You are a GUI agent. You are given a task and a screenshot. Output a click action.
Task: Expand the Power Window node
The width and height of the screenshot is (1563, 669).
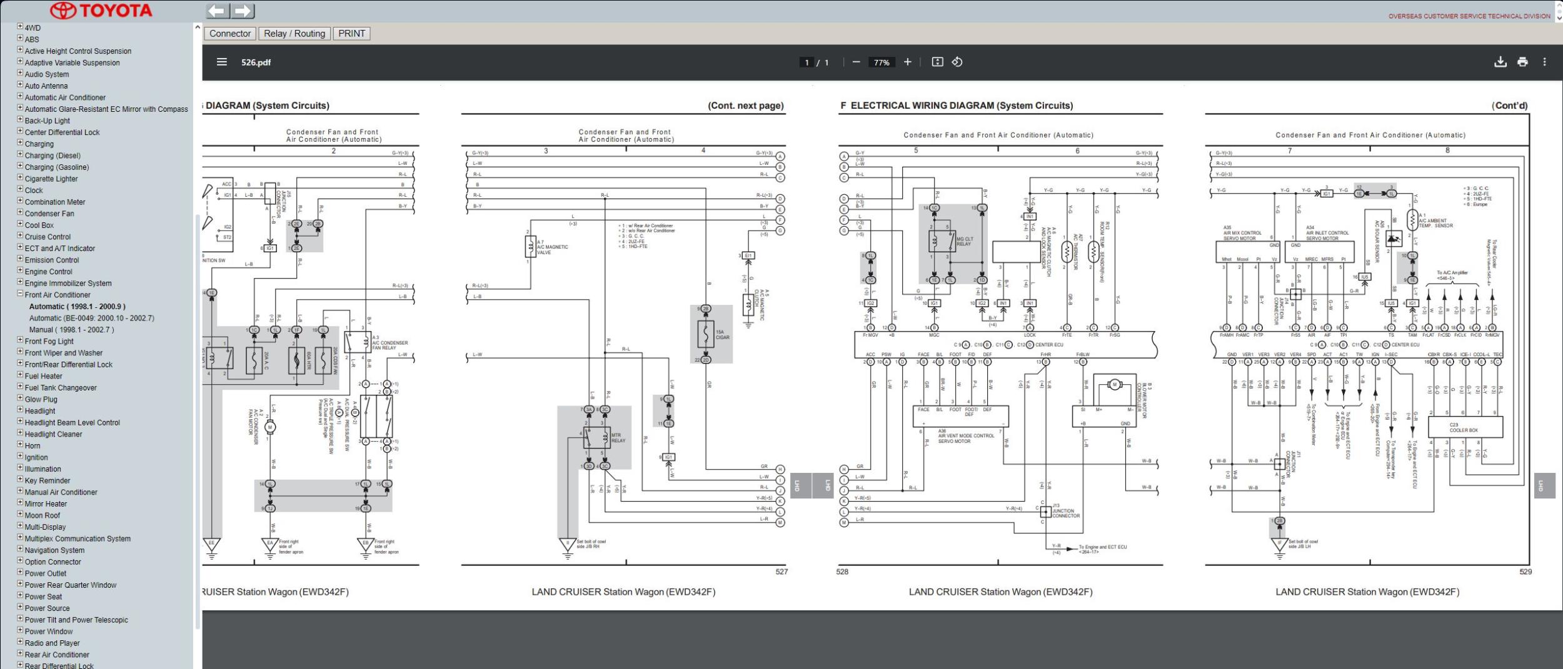coord(20,630)
